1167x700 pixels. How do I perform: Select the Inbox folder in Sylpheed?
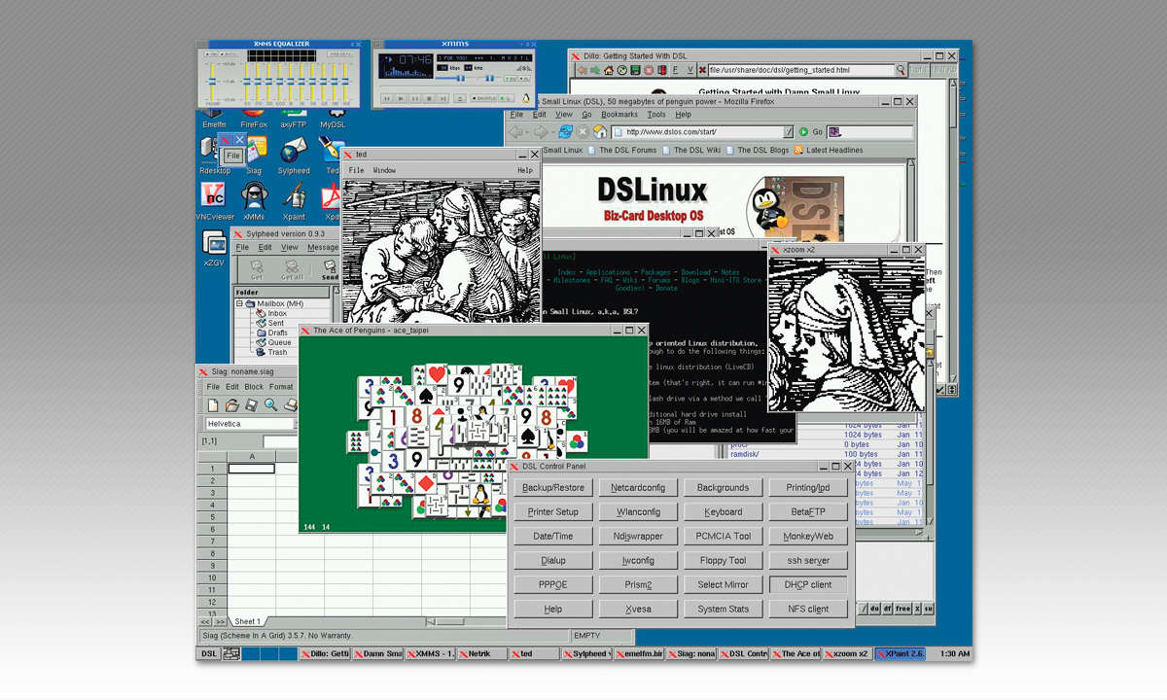pos(272,314)
